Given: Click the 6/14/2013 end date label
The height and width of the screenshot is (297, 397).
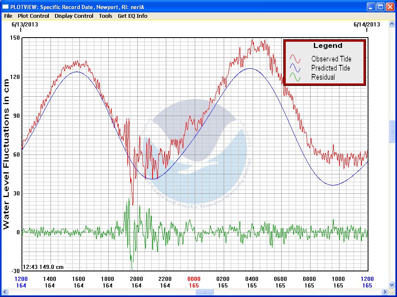Looking at the screenshot, I should (366, 24).
